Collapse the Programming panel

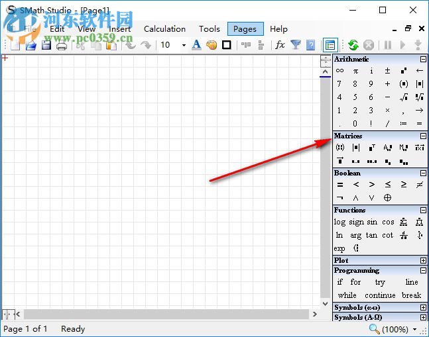[x=423, y=270]
